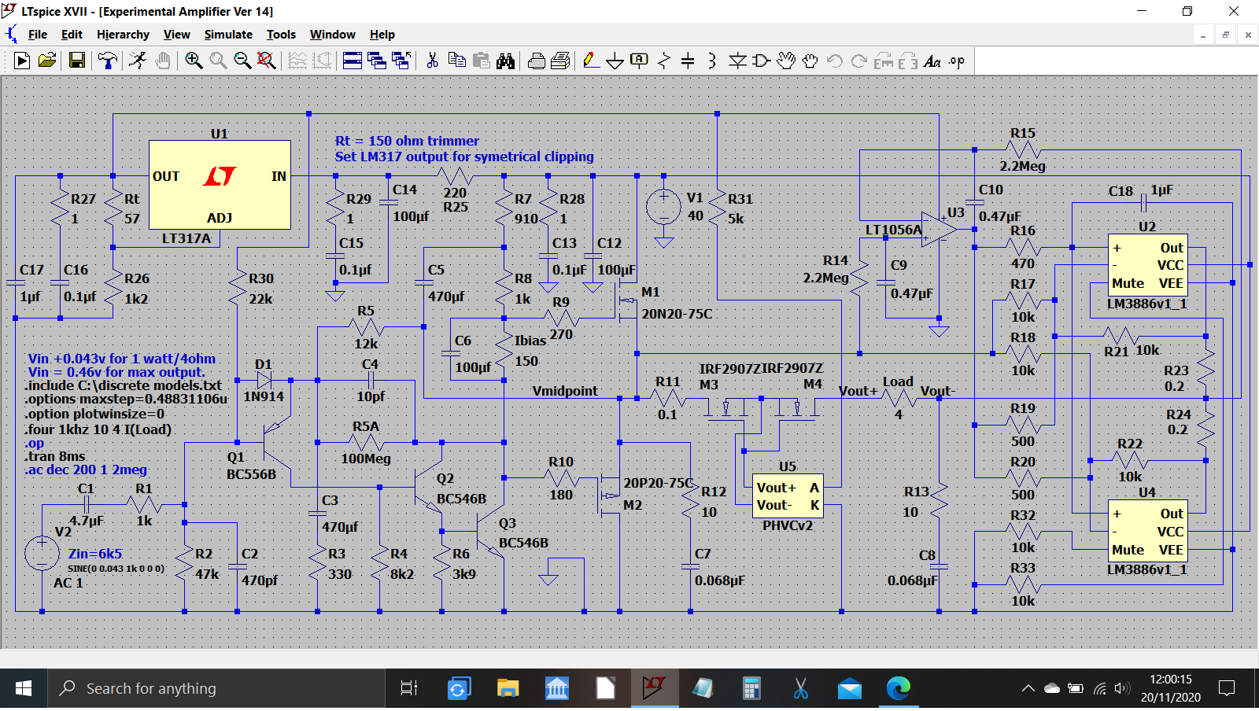This screenshot has height=711, width=1259.
Task: Click the 'Zin=6k5' comment text
Action: (95, 554)
